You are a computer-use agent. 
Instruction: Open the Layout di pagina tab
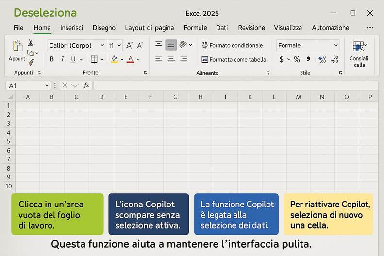point(150,28)
